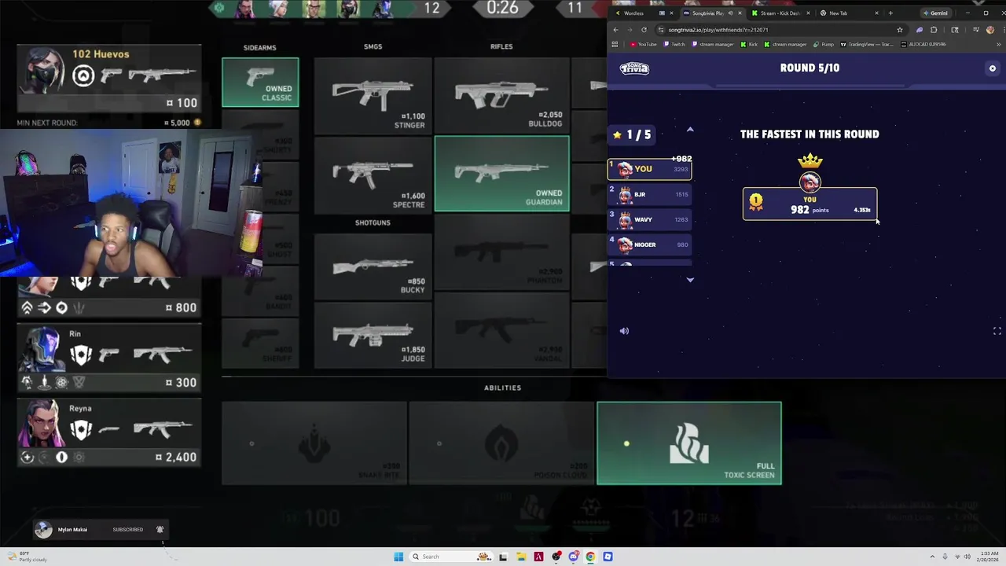
Task: Buy the Bulldog rifle
Action: click(x=501, y=94)
